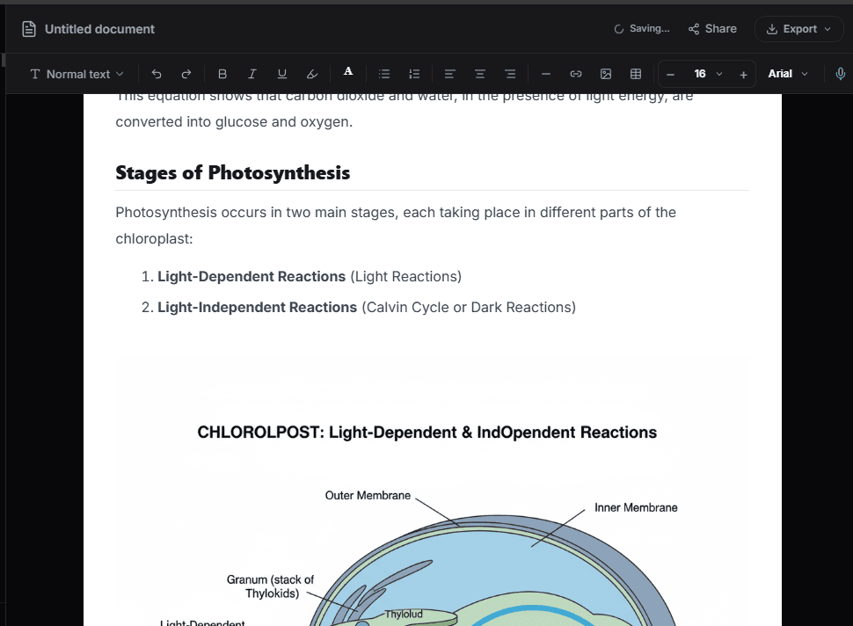Screen dimensions: 853x626
Task: Increase the font size
Action: pos(743,75)
